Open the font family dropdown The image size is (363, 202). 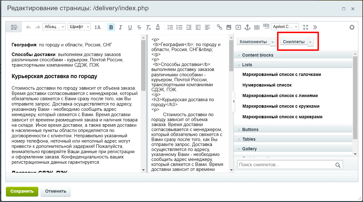point(79,27)
